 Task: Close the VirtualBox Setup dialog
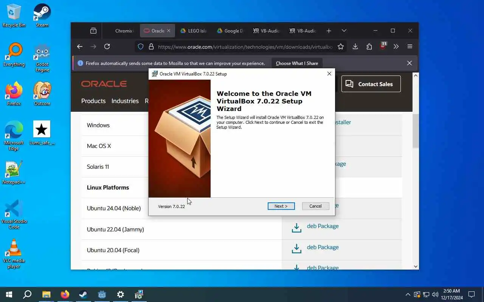coord(329,74)
